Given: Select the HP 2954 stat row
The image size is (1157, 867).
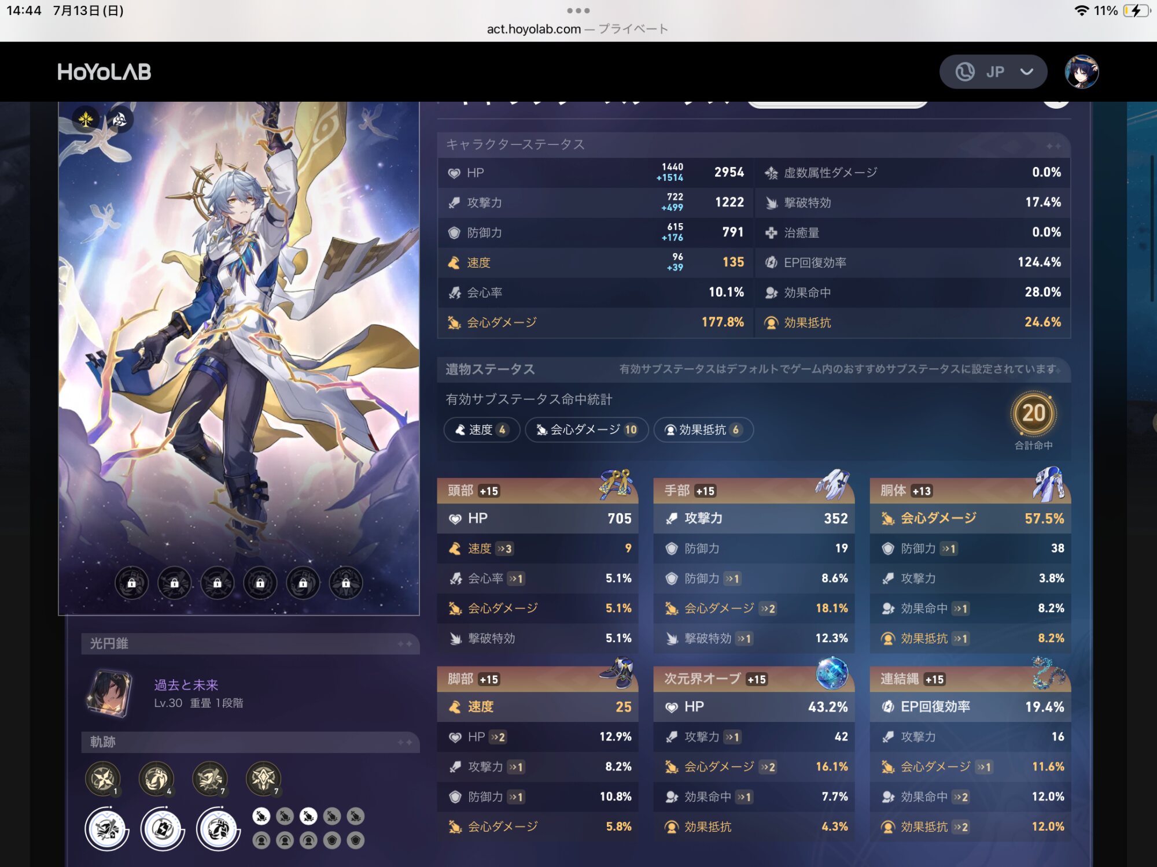Looking at the screenshot, I should click(x=595, y=173).
